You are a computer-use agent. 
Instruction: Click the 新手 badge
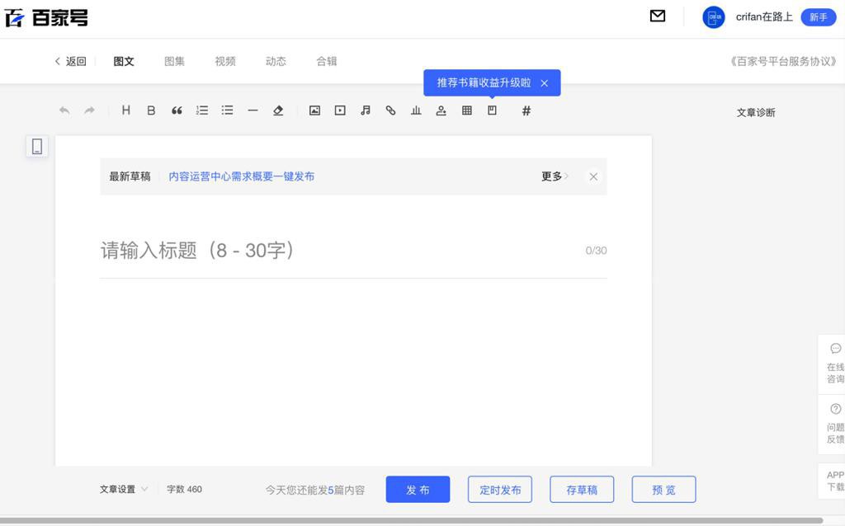coord(819,17)
